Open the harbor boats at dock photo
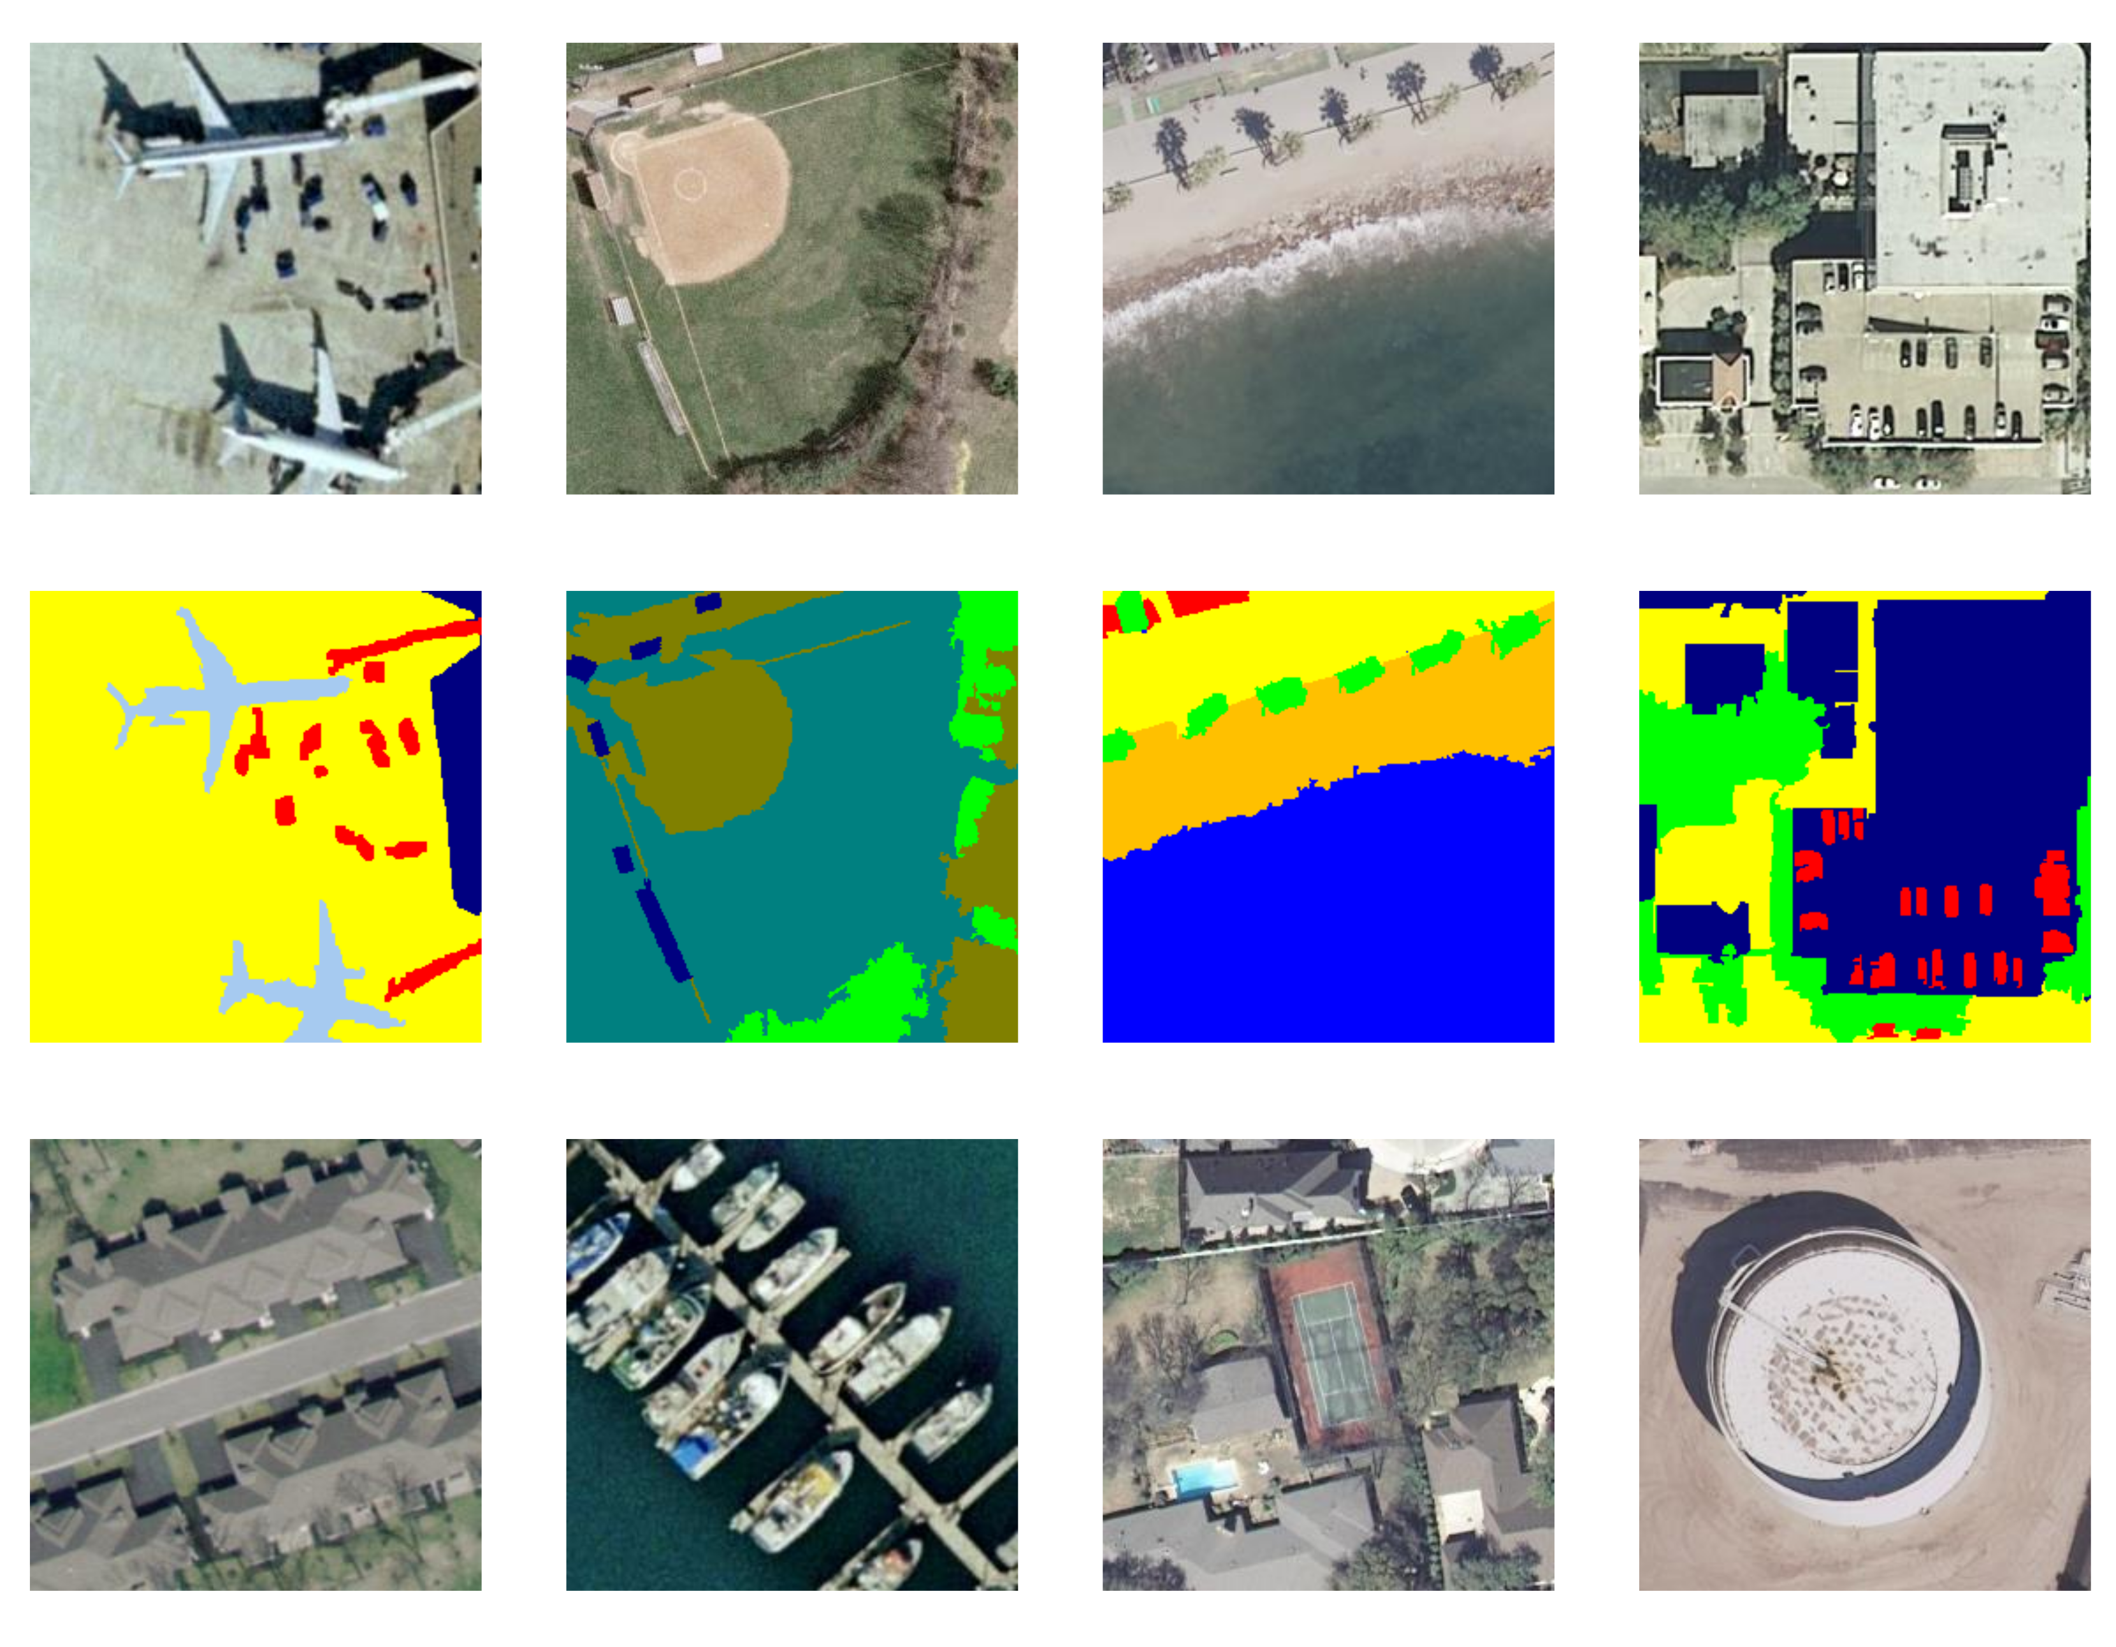The height and width of the screenshot is (1647, 2116). 792,1364
